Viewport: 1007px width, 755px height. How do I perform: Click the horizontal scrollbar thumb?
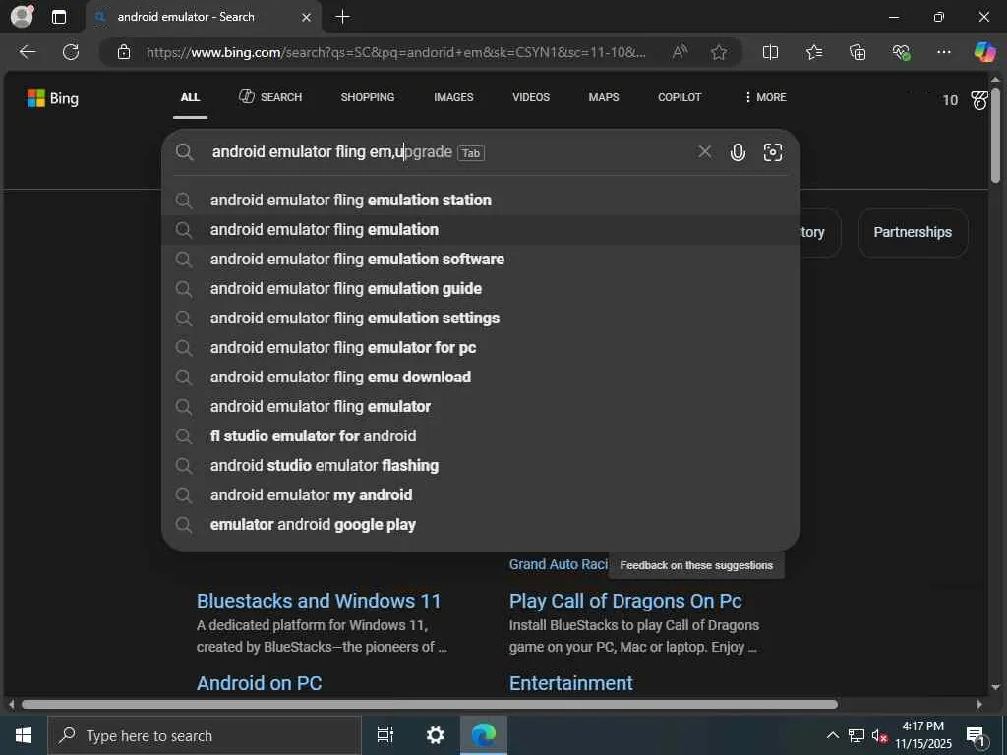(x=430, y=704)
